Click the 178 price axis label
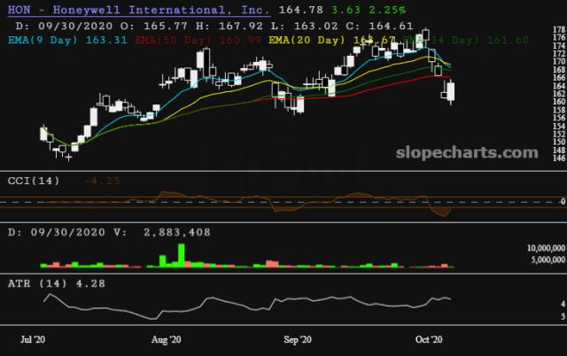Screen dimensions: 567x356 pos(558,29)
